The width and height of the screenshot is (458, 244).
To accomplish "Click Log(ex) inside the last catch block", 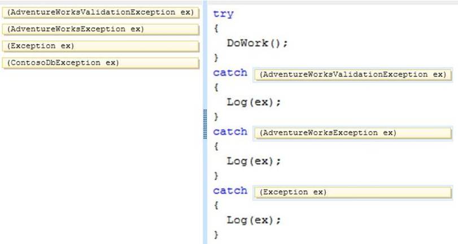I will 254,220.
